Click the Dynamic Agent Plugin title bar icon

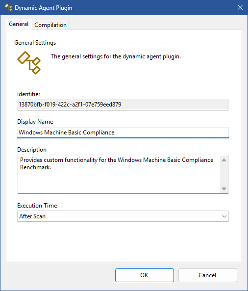[8, 8]
